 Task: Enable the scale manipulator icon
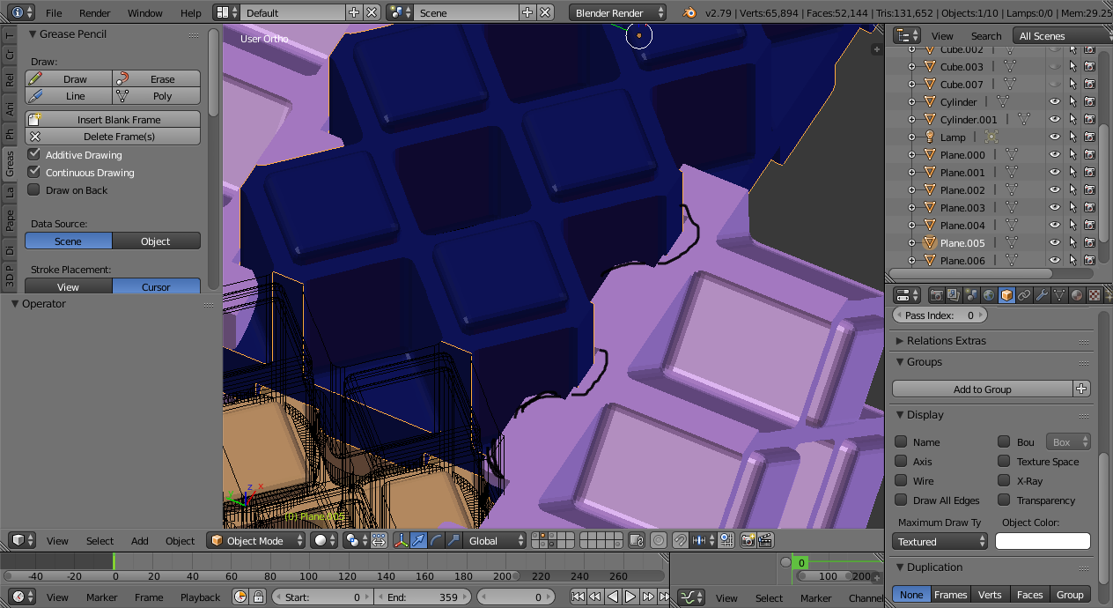pyautogui.click(x=454, y=541)
